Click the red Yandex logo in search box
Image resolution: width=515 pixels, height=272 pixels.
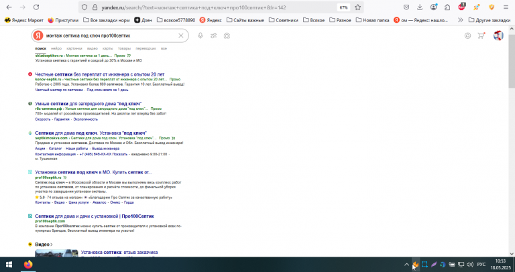tap(38, 36)
